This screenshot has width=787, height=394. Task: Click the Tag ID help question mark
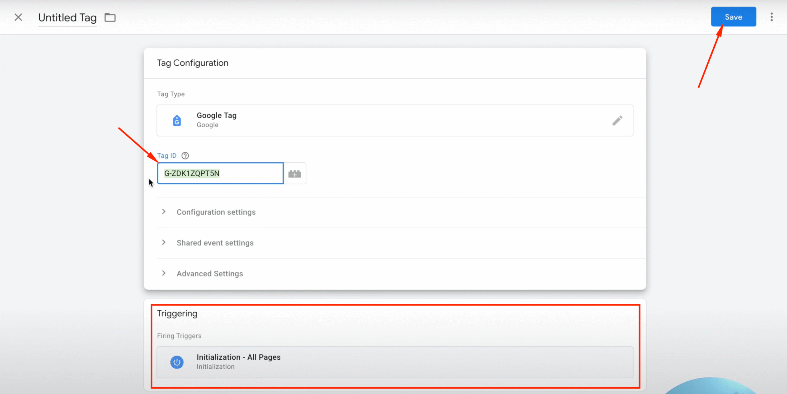(x=185, y=156)
